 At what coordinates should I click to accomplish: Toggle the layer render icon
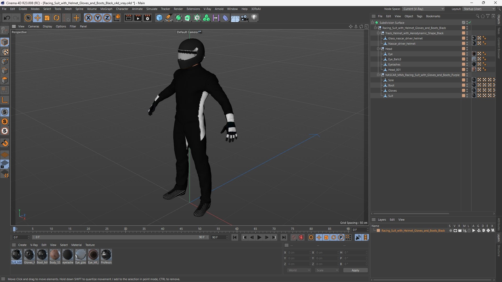(460, 231)
